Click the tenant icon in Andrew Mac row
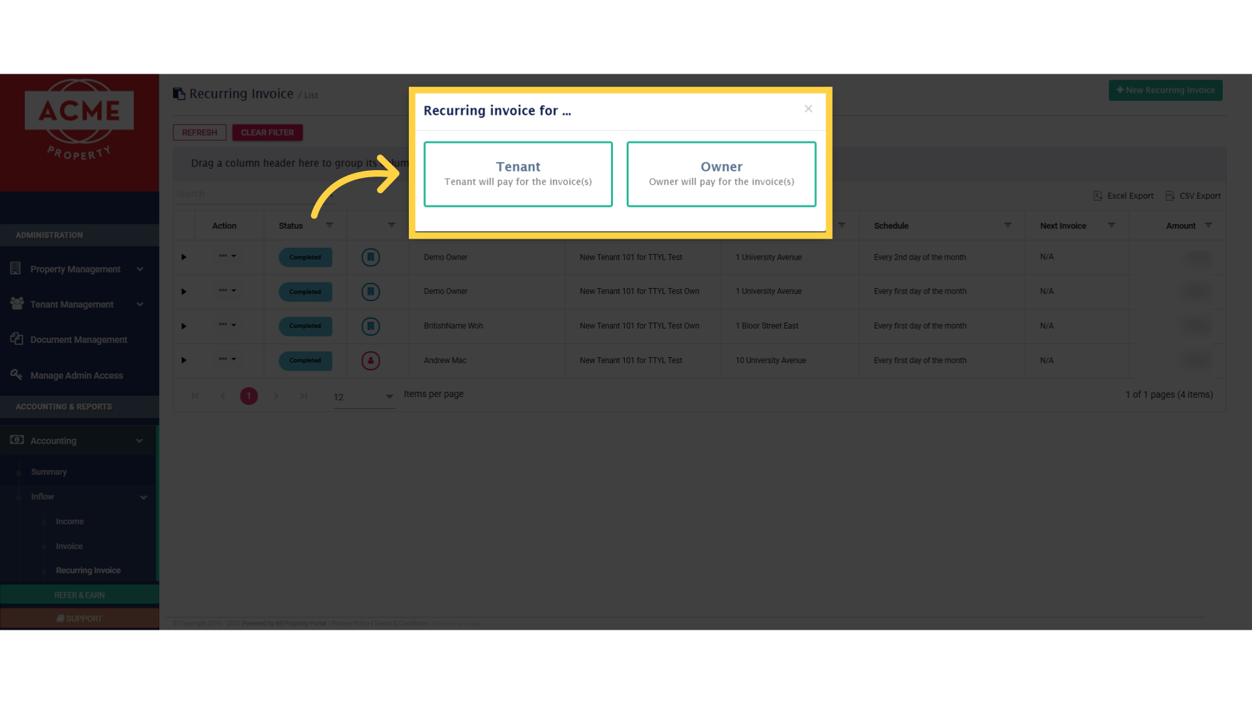 click(370, 360)
